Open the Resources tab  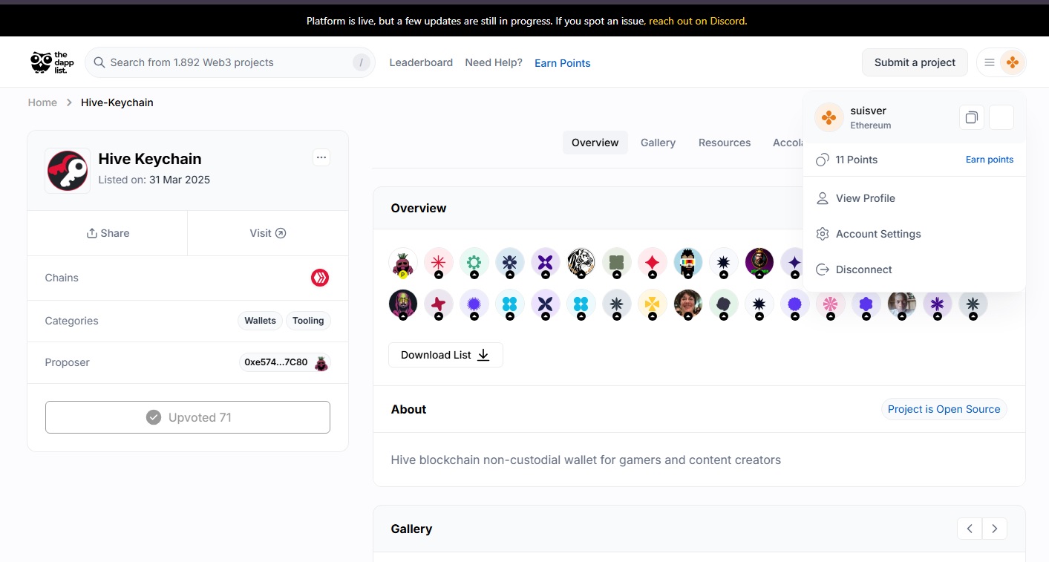click(x=725, y=143)
